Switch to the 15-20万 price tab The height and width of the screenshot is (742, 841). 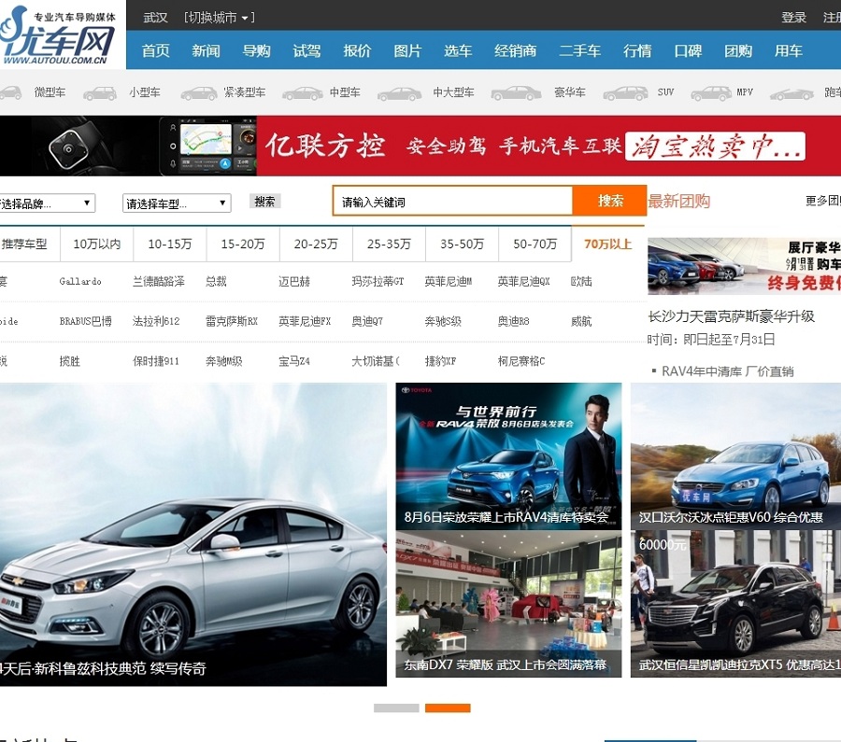coord(242,245)
